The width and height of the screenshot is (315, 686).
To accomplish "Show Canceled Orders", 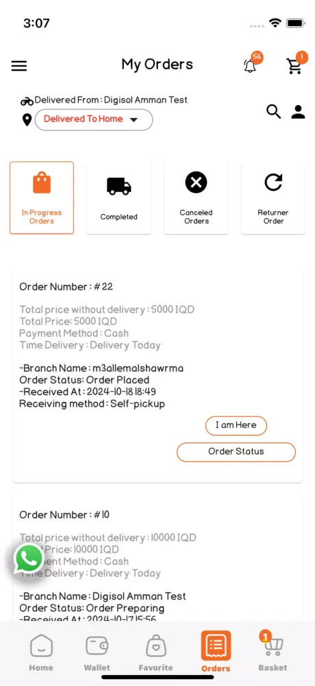I will point(196,198).
